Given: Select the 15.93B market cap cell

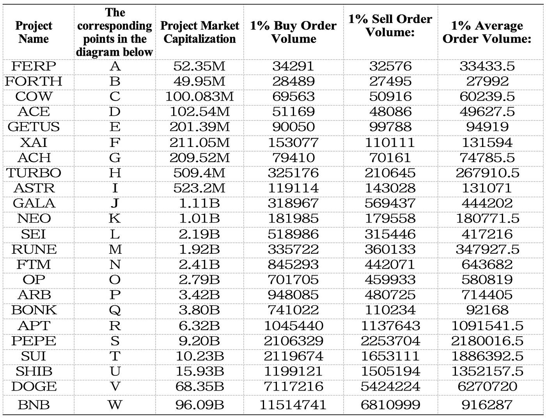Looking at the screenshot, I should pyautogui.click(x=199, y=371).
